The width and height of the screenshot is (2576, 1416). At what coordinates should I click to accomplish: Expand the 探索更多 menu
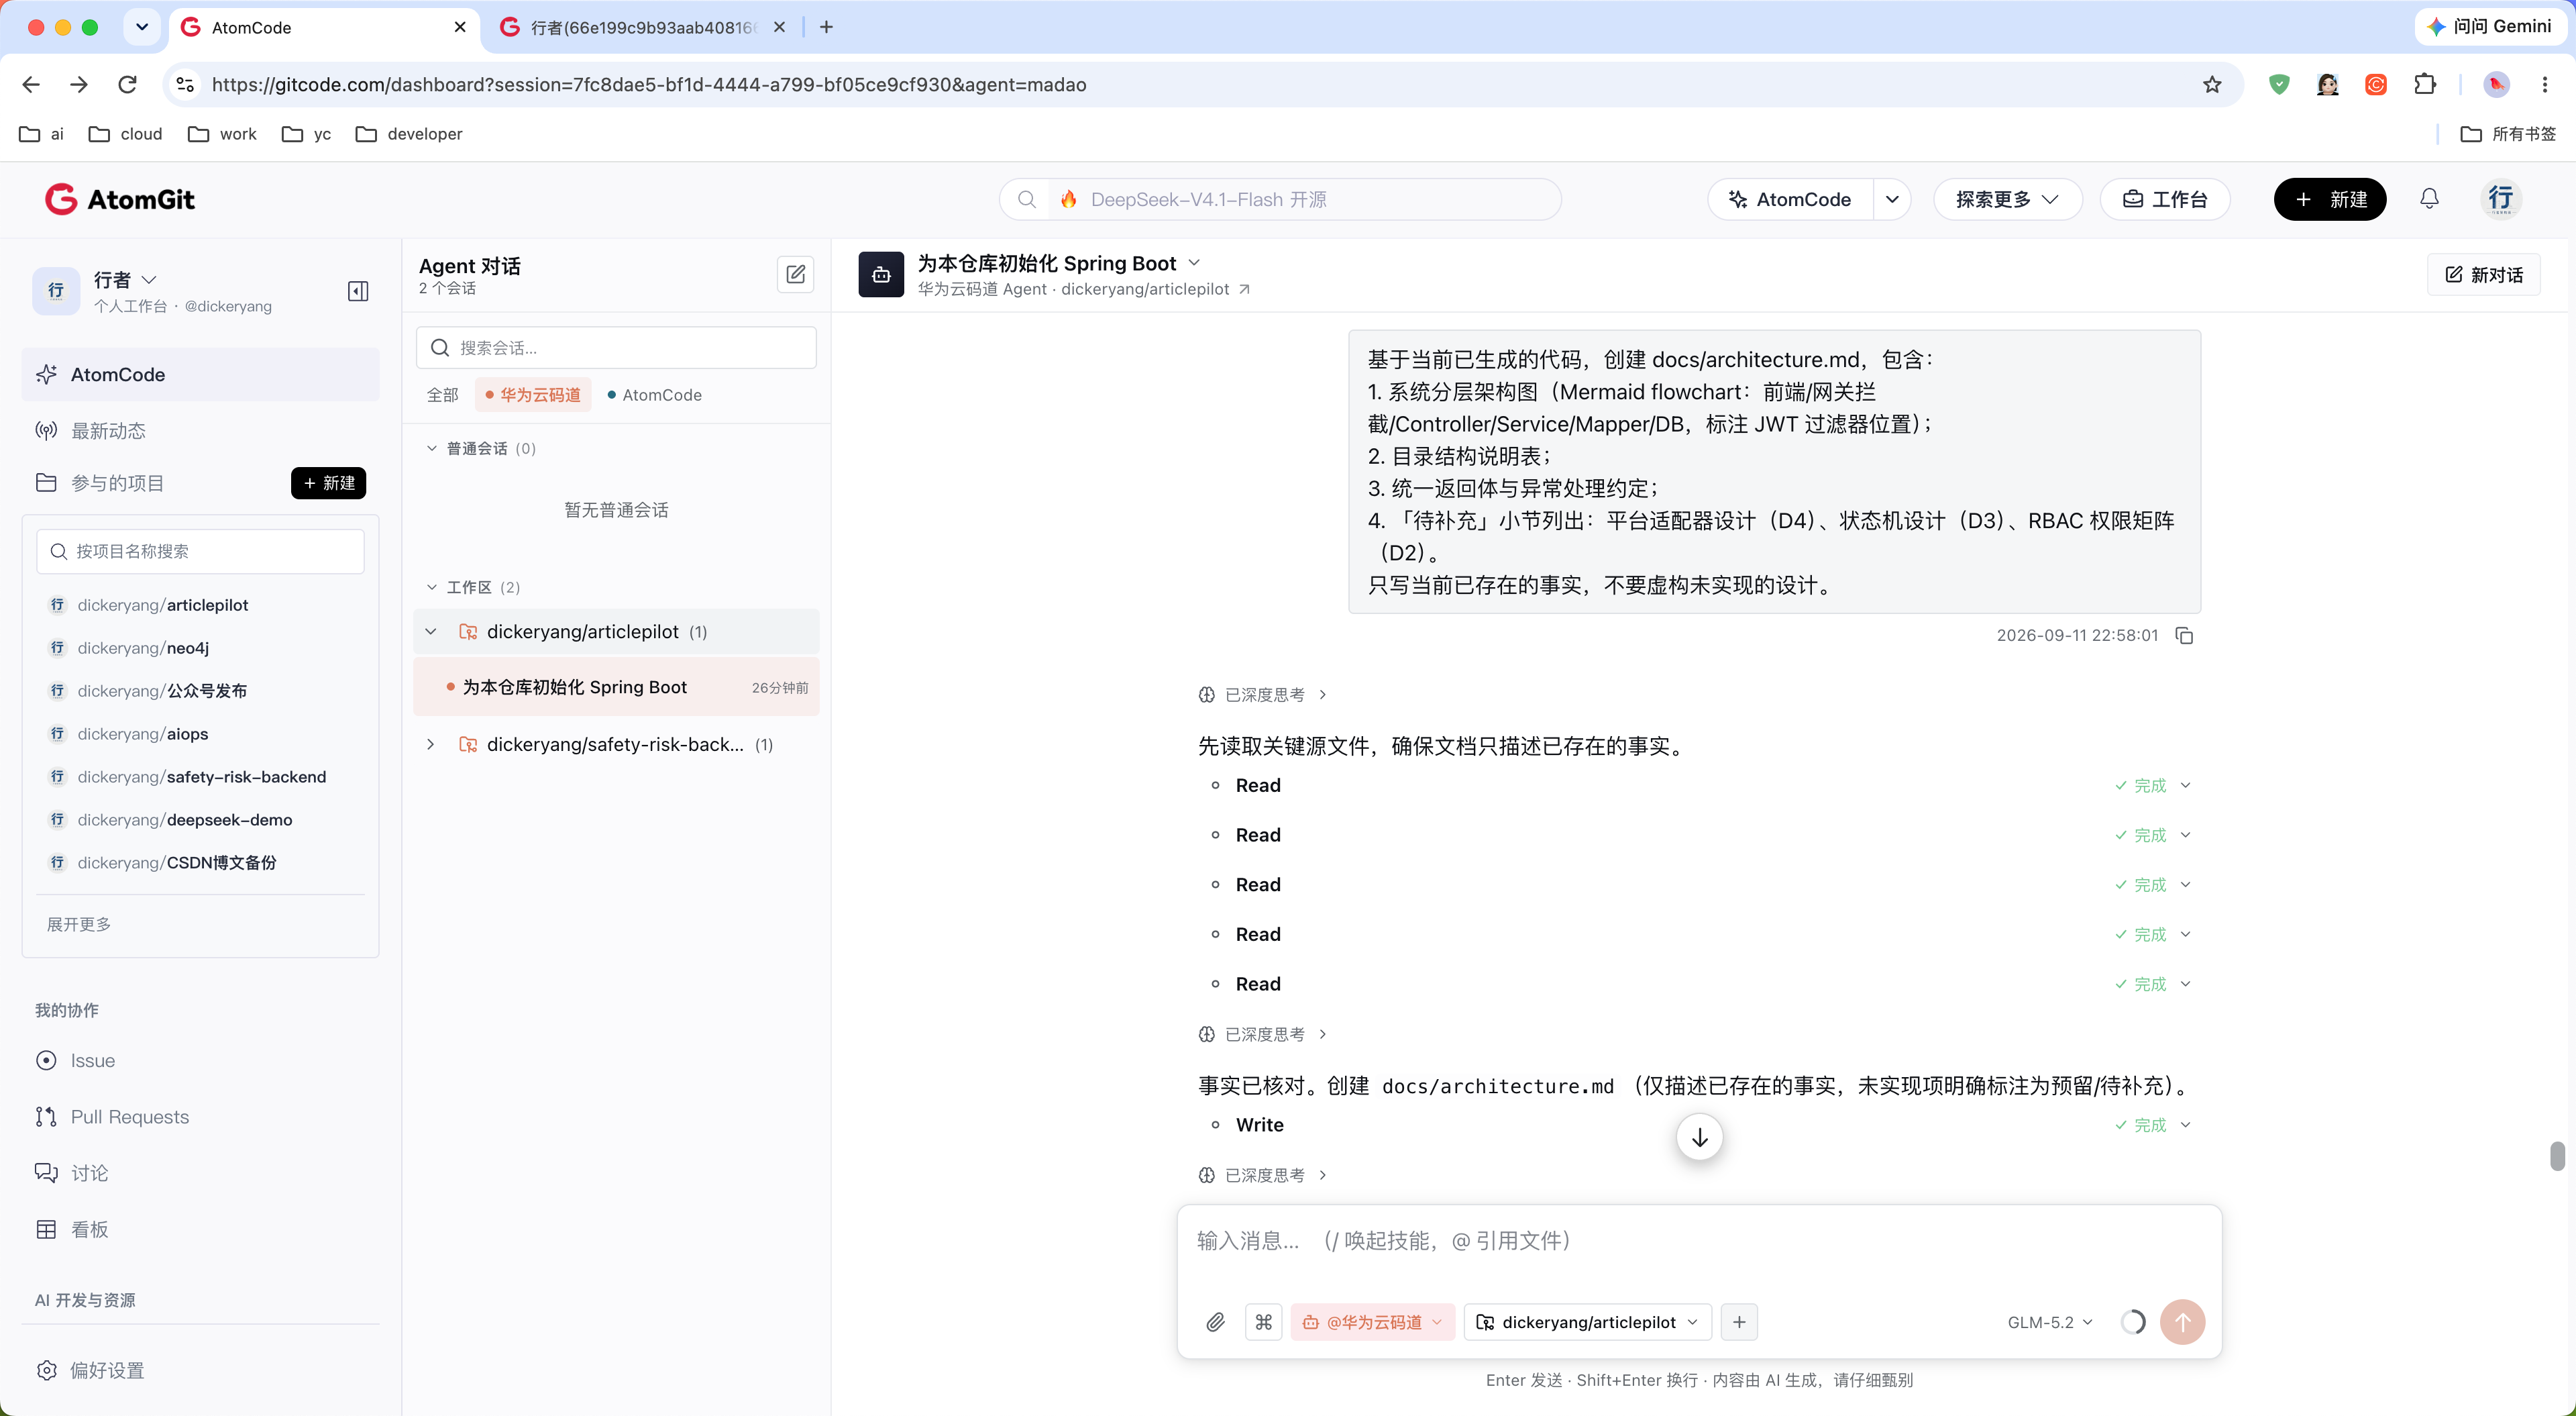[2007, 199]
